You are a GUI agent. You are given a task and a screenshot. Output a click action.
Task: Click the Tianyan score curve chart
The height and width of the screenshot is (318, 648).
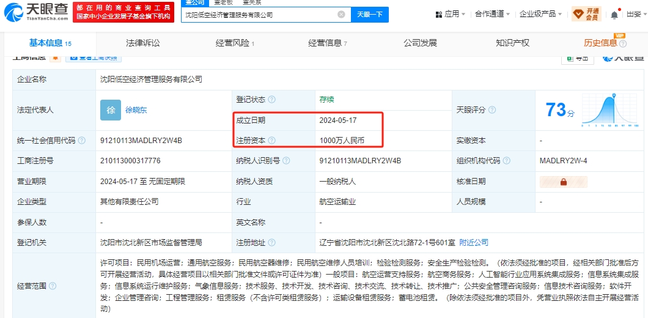coord(611,110)
